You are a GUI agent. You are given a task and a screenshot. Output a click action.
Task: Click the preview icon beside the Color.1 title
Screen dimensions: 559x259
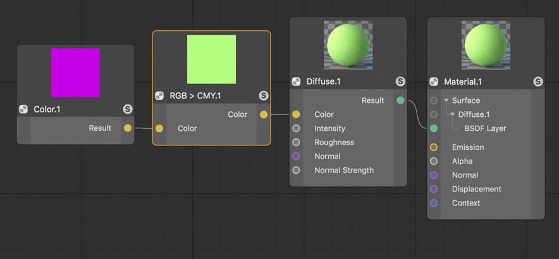(23, 109)
